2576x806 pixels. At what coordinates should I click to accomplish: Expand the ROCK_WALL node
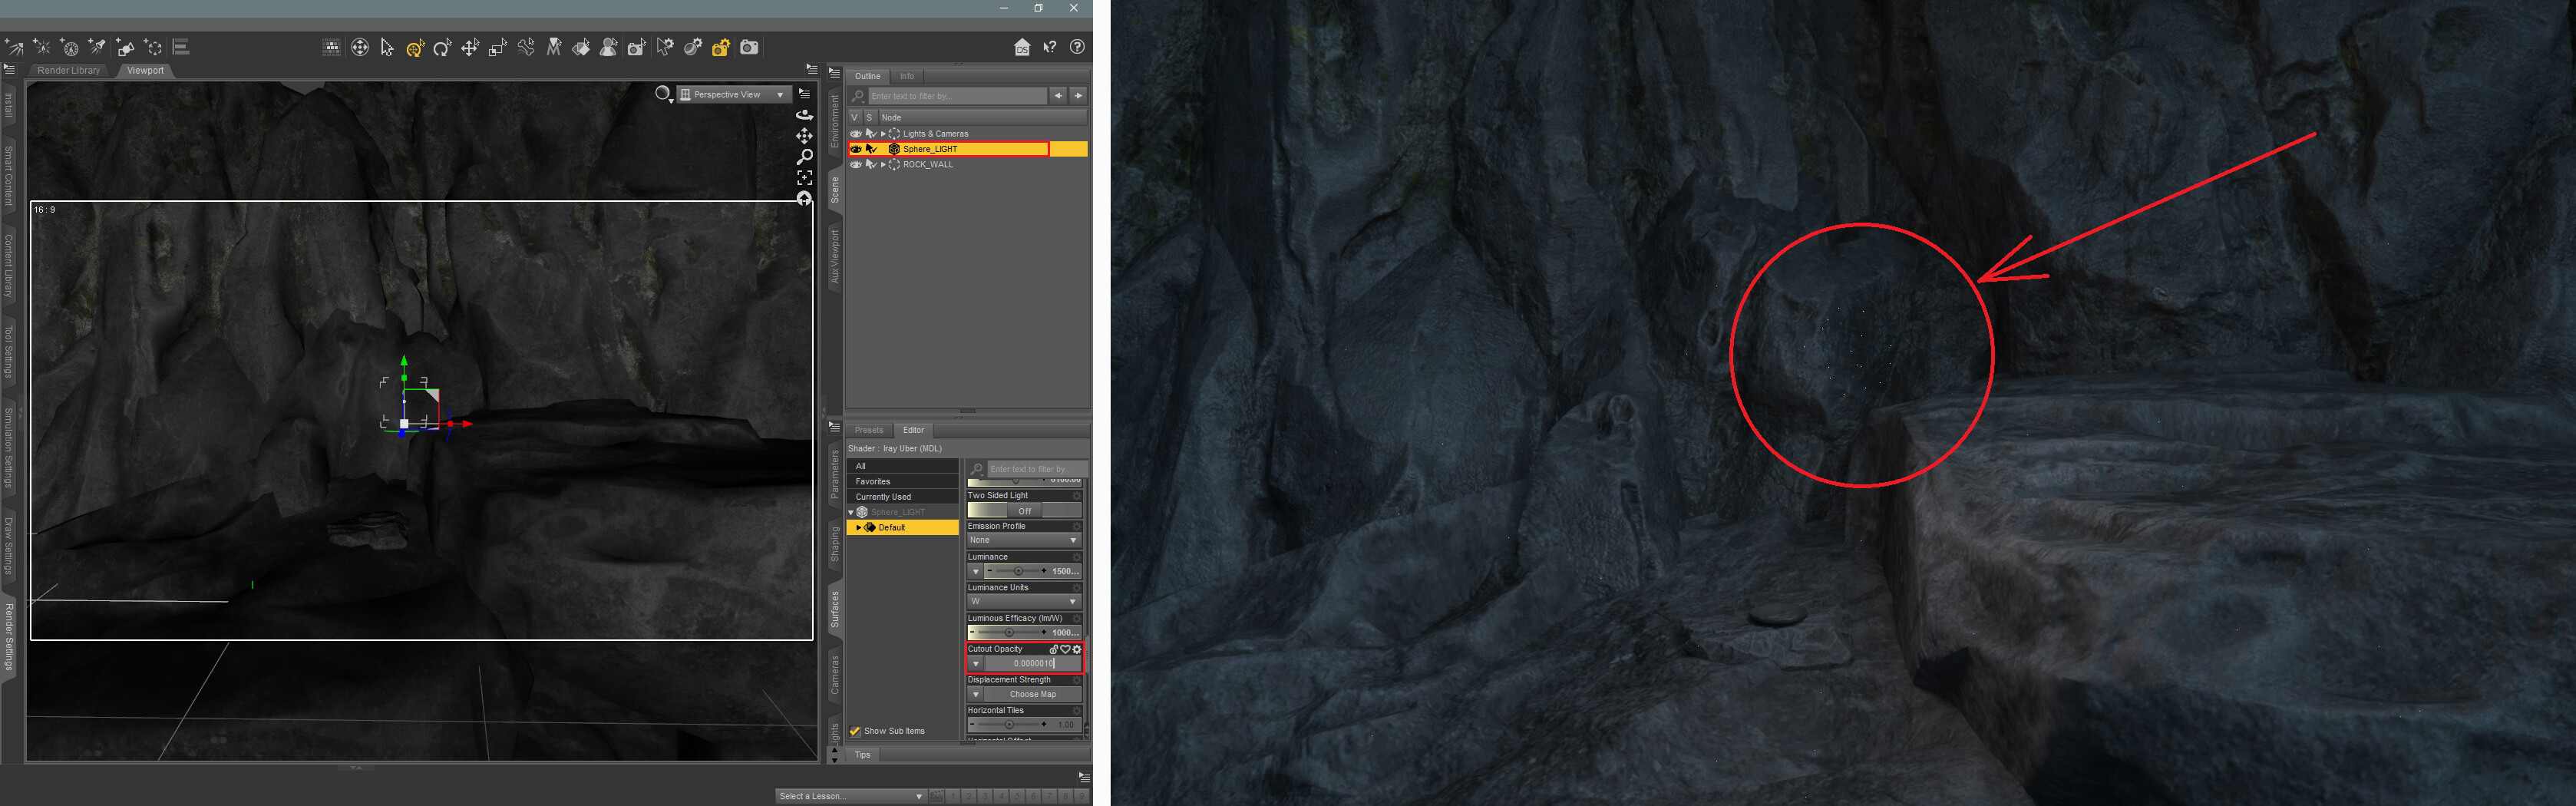coord(883,165)
